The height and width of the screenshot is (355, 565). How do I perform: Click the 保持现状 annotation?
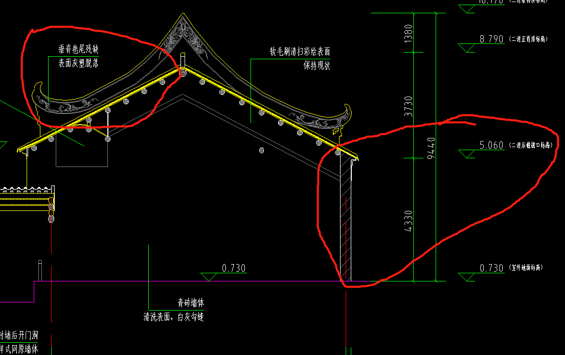pos(317,65)
